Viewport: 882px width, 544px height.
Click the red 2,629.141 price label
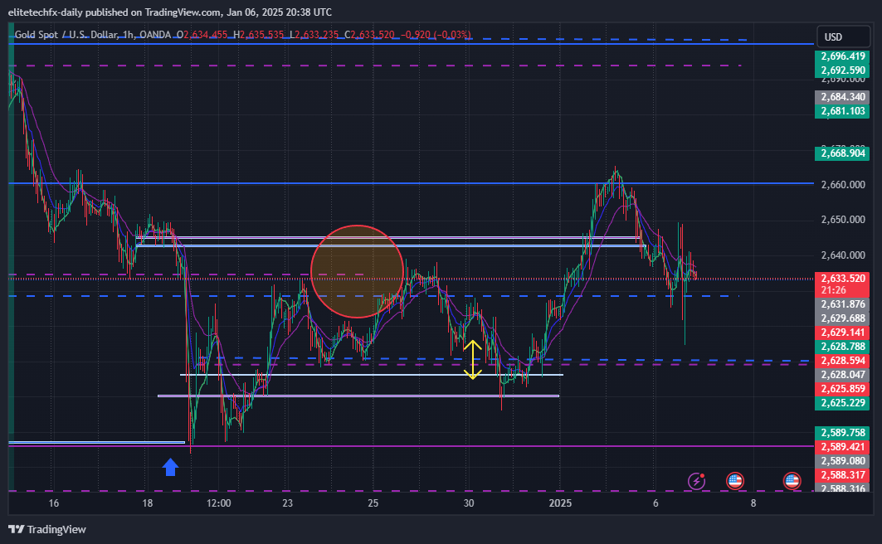click(843, 333)
